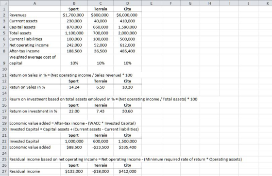Image resolution: width=272 pixels, height=176 pixels.
Task: Click total assets value 2,000,000
Action: pos(127,33)
